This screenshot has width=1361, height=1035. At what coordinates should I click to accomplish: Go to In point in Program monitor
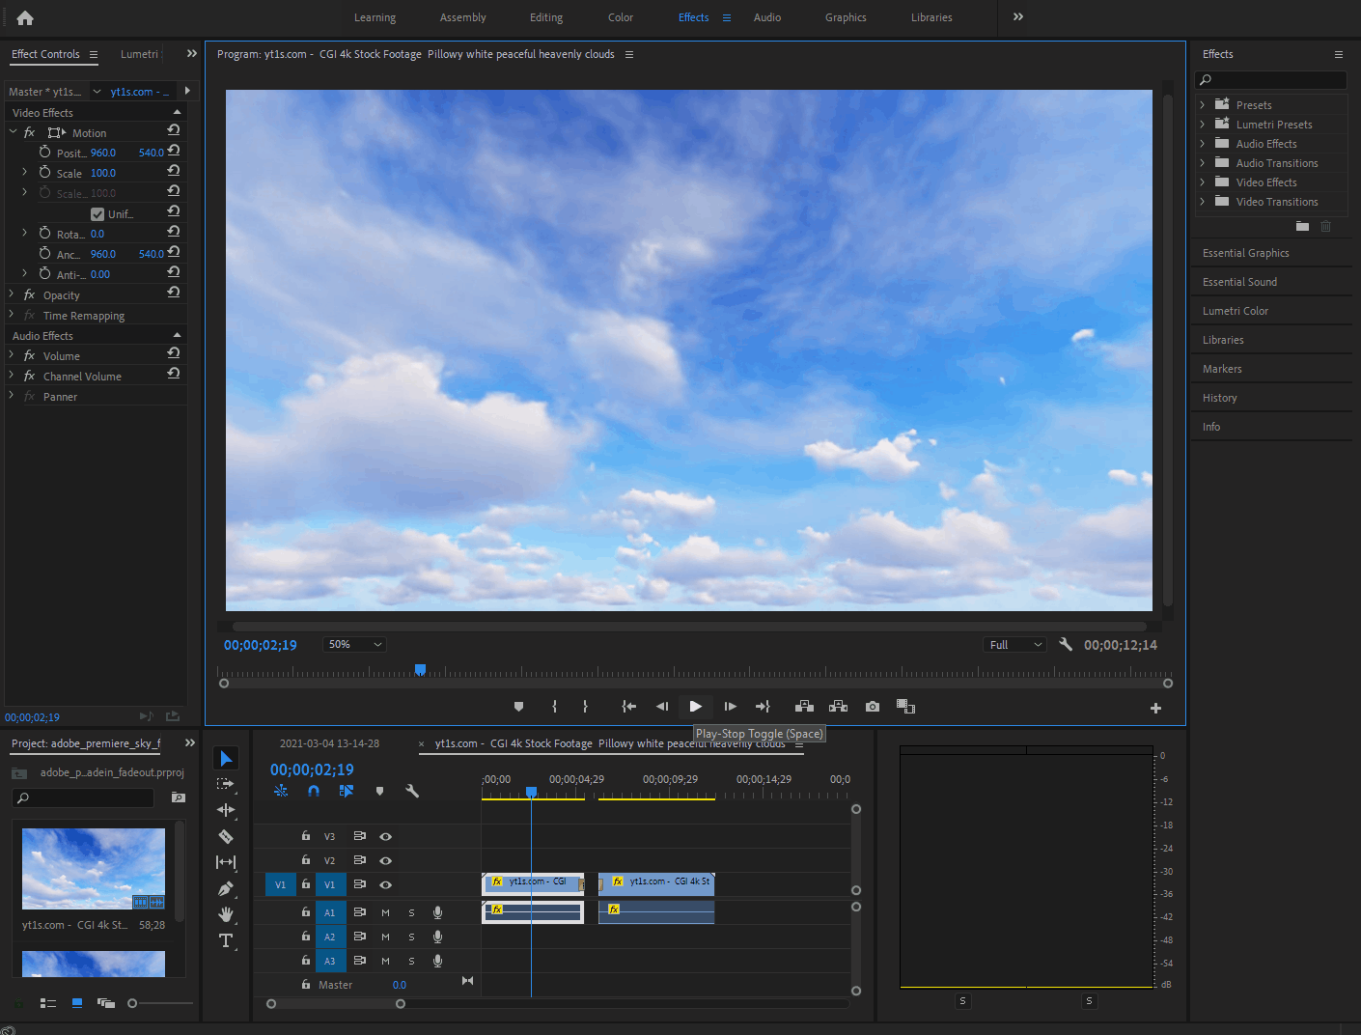pyautogui.click(x=629, y=707)
